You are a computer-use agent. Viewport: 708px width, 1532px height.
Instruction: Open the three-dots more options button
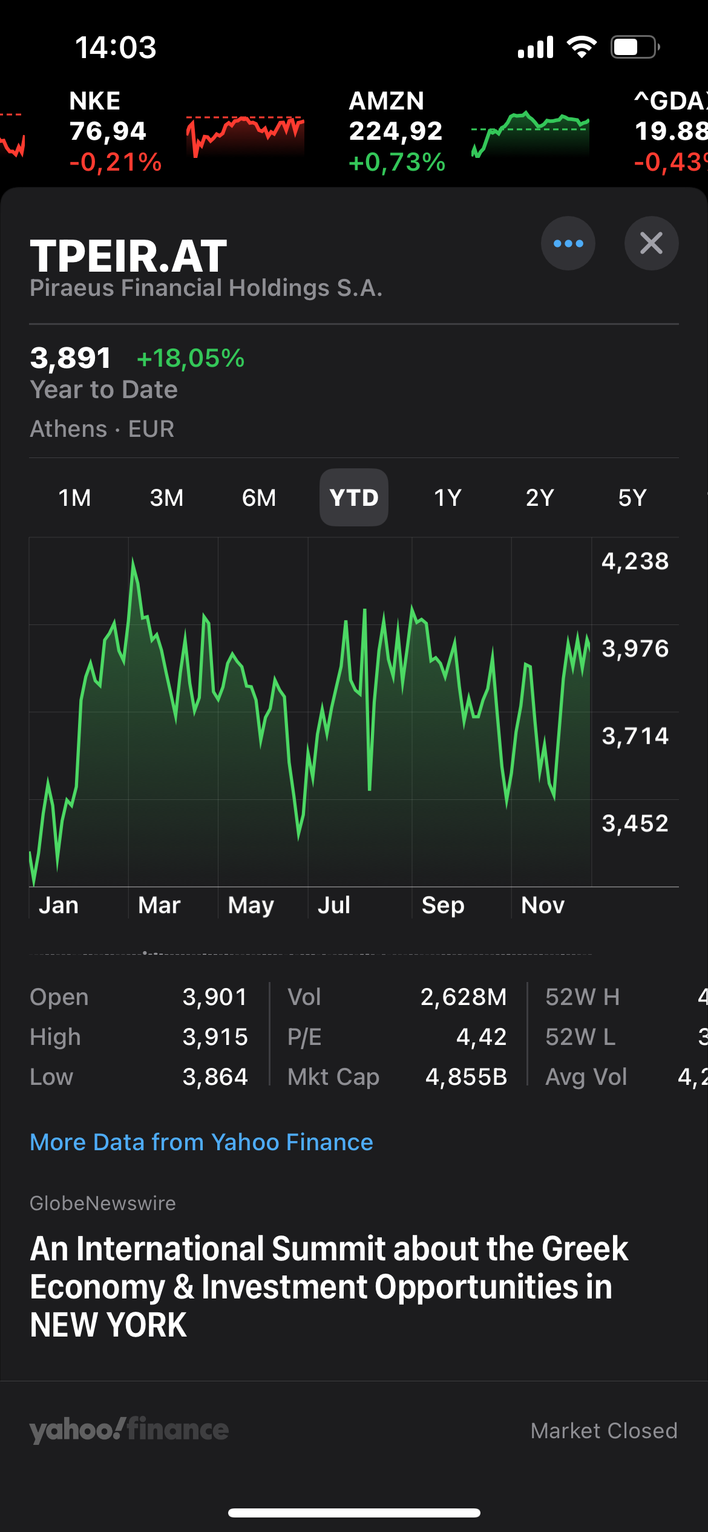coord(568,243)
